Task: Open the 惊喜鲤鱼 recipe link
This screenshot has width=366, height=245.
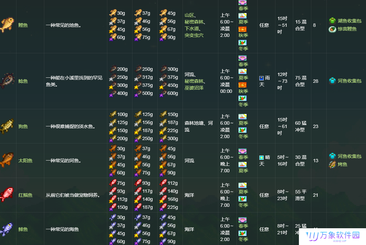Action: 347,29
